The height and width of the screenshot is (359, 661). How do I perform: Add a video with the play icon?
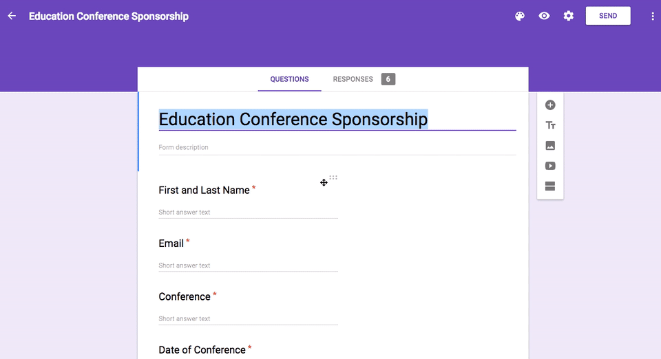pos(550,166)
